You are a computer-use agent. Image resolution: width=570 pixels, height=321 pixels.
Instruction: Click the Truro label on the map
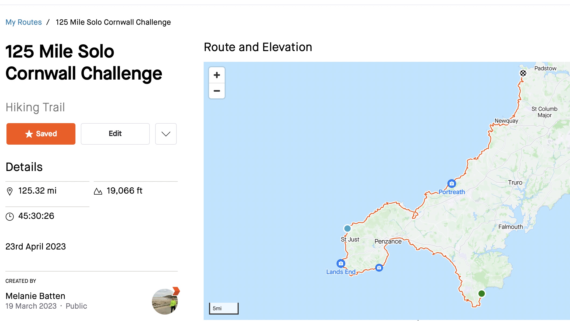tap(515, 183)
